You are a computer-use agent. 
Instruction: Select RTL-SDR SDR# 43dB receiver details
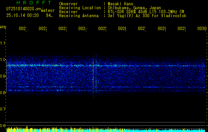146,12
